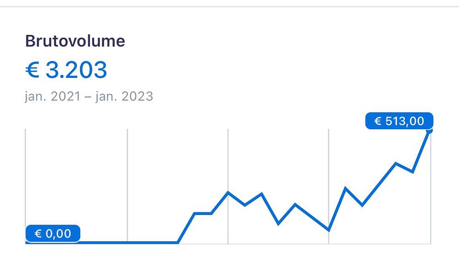Click where the line first rises from zero
Screen dimensions: 459x271
click(178, 243)
